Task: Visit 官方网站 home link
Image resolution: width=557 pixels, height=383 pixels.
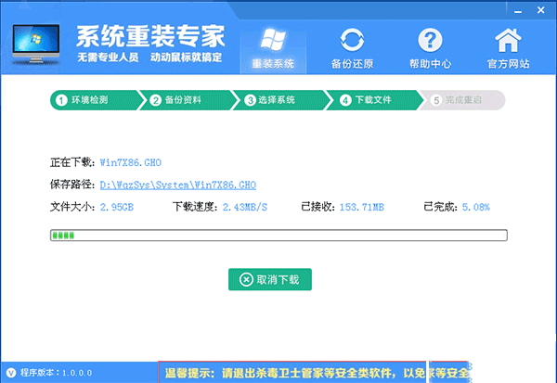Action: pyautogui.click(x=508, y=49)
